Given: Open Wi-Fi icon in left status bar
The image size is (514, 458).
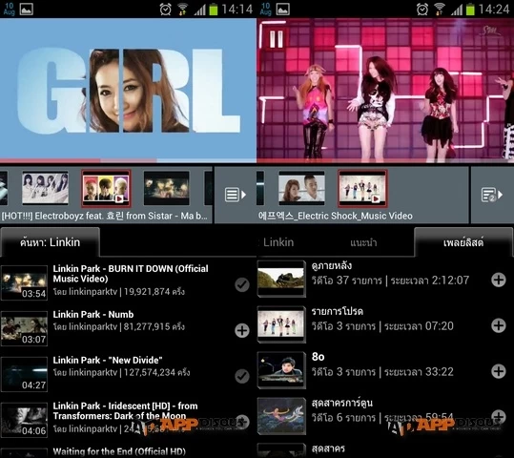Looking at the screenshot, I should click(182, 10).
